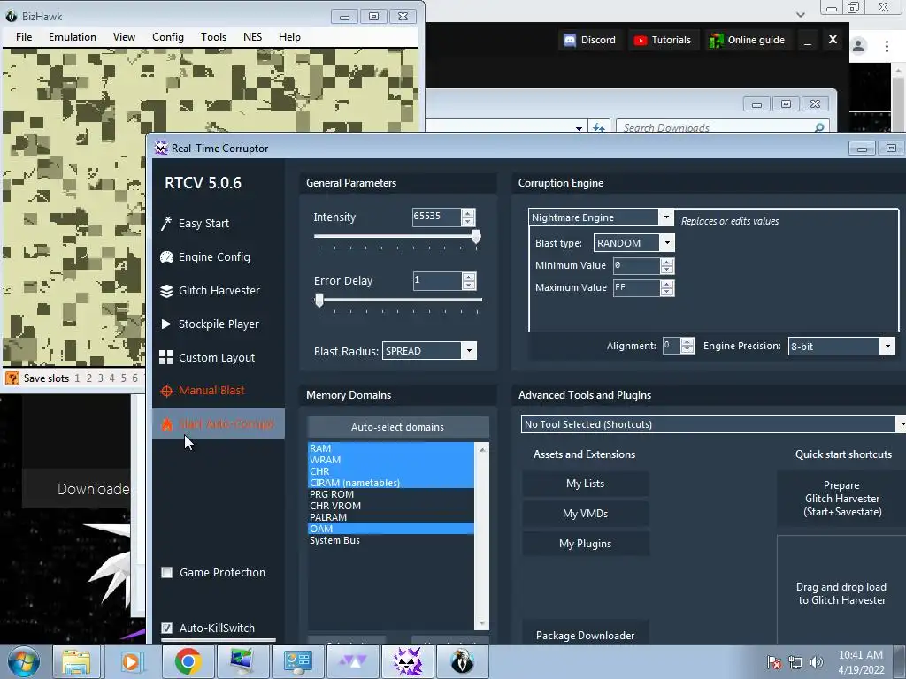906x679 pixels.
Task: Open Google Chrome from taskbar
Action: click(188, 661)
